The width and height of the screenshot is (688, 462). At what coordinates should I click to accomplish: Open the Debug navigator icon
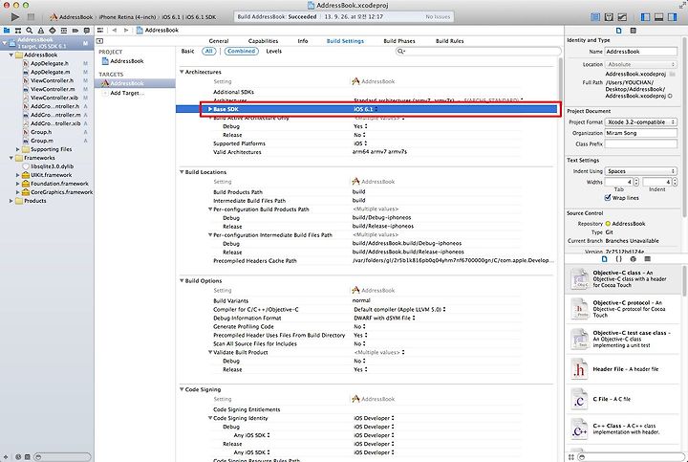(x=64, y=31)
